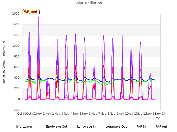This screenshot has width=177, height=132.
Task: Click the Nov 3 x-axis tick label
Action: coord(59,114)
